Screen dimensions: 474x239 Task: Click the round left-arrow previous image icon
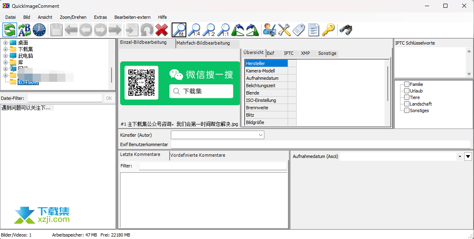pyautogui.click(x=86, y=30)
